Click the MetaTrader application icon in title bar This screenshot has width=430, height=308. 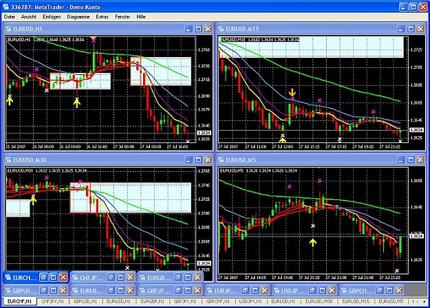coord(6,7)
